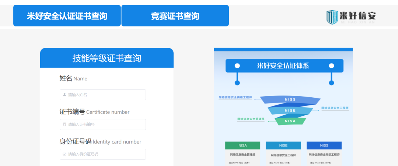The width and height of the screenshot is (398, 166).
Task: Click 网络信息安全工程师 text in NISE card
Action: click(x=283, y=155)
